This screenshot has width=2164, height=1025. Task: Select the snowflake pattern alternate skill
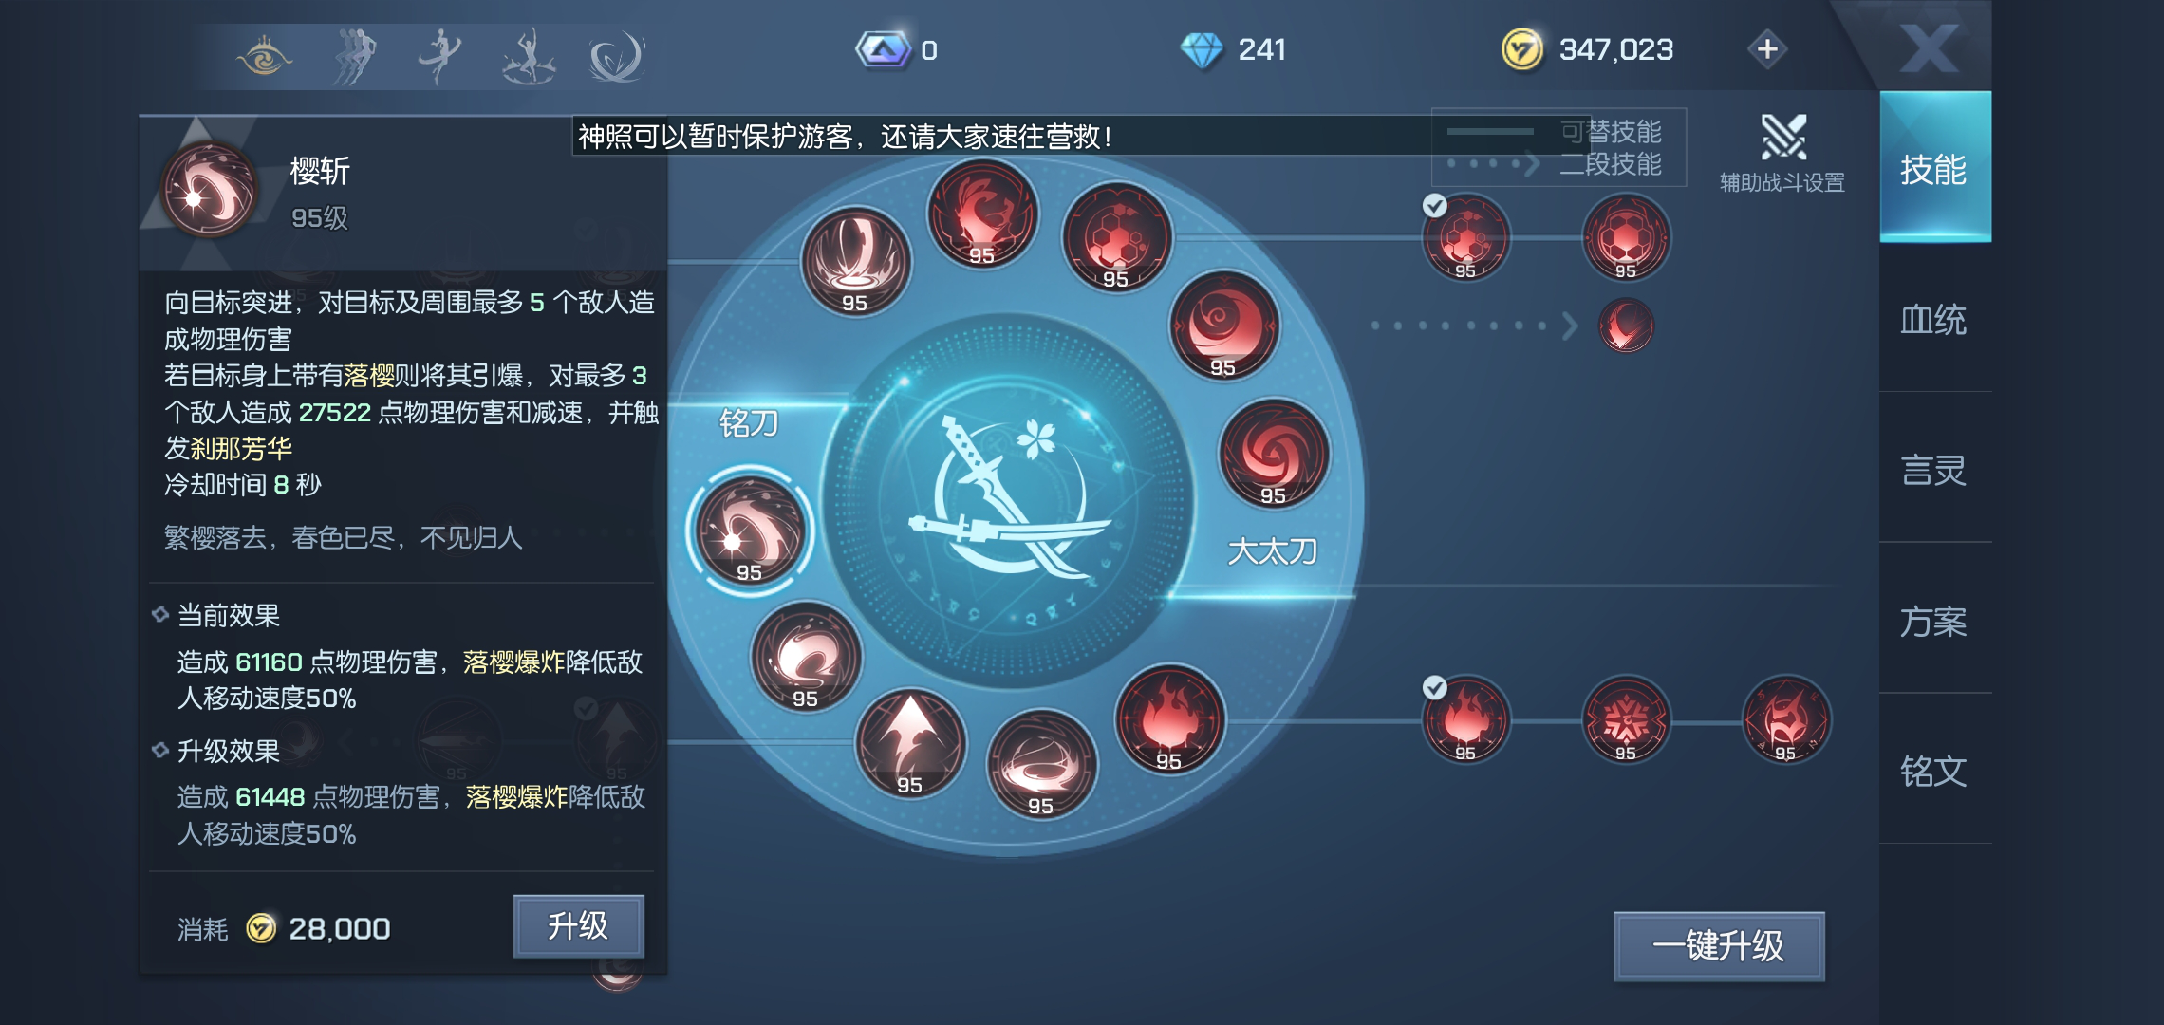[x=1626, y=719]
